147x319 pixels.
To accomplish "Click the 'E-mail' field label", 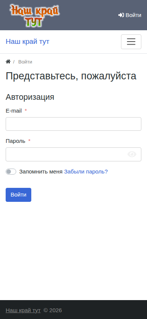I will click(14, 111).
